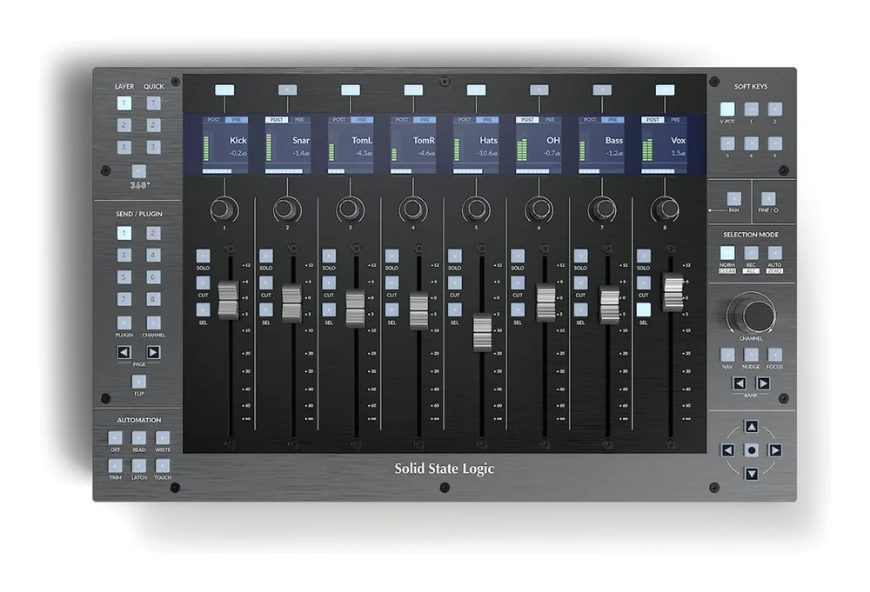Enable the FINE shift button
This screenshot has height=592, width=870.
[768, 198]
